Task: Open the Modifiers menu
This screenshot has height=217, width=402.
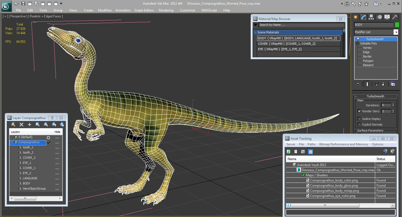Action: tap(105, 10)
